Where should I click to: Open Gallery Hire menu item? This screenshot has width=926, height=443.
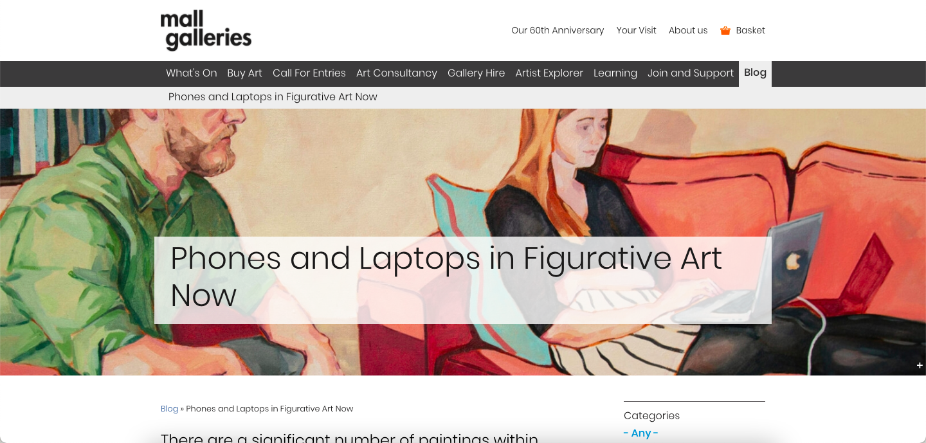(477, 73)
